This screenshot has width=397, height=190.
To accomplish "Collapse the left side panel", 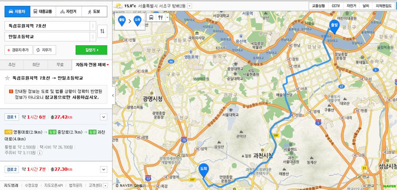I will [113, 95].
